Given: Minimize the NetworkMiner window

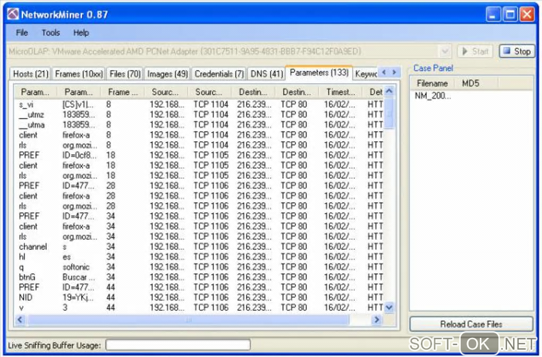Looking at the screenshot, I should pyautogui.click(x=493, y=14).
